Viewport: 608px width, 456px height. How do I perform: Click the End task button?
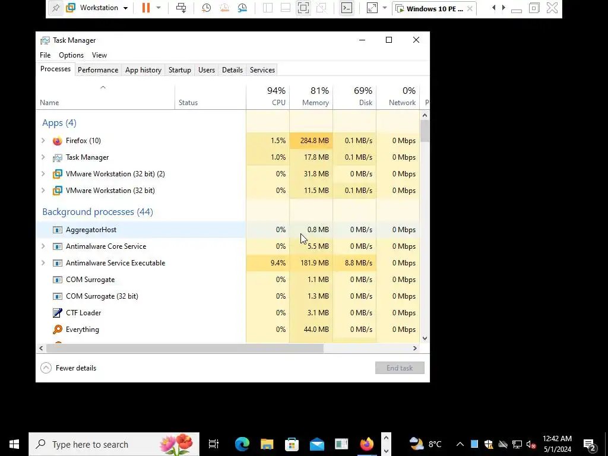click(400, 368)
